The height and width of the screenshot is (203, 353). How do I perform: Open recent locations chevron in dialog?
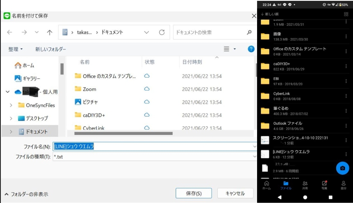click(36, 32)
